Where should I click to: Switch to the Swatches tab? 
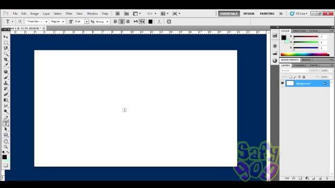299,31
